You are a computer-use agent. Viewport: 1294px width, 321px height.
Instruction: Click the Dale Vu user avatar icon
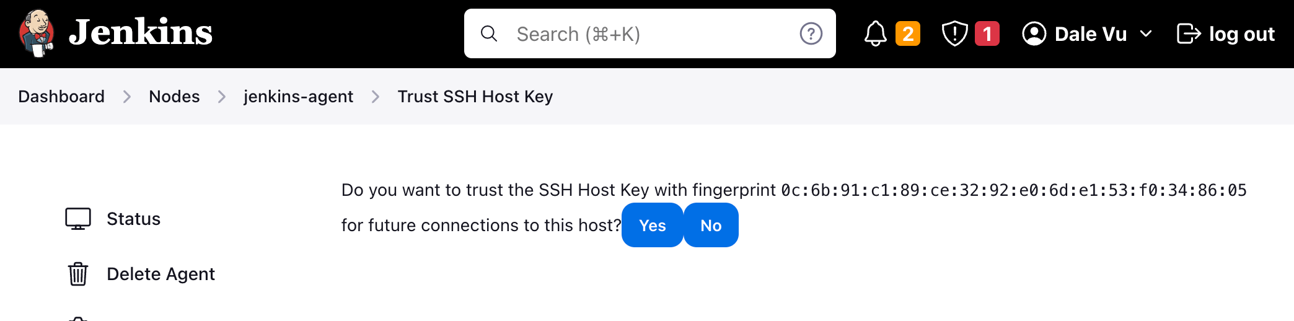click(x=1034, y=33)
